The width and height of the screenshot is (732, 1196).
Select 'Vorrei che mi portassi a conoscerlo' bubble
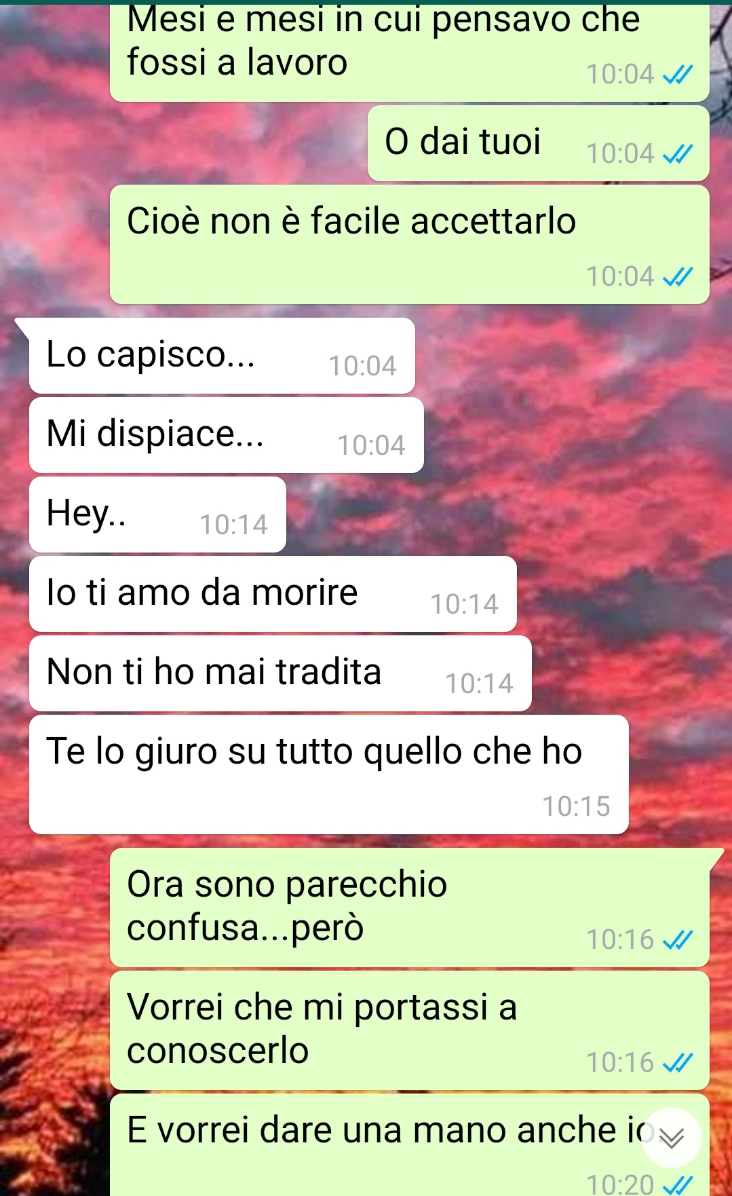click(x=410, y=1030)
